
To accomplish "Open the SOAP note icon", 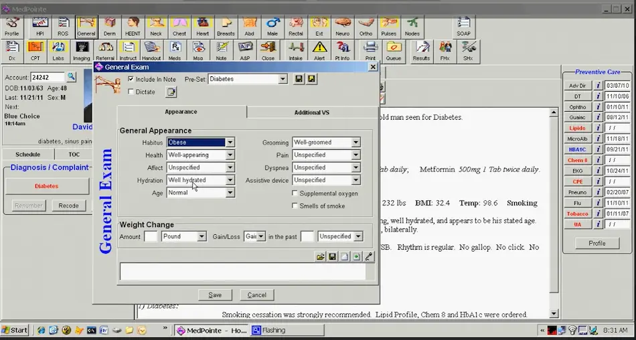I will pos(463,27).
